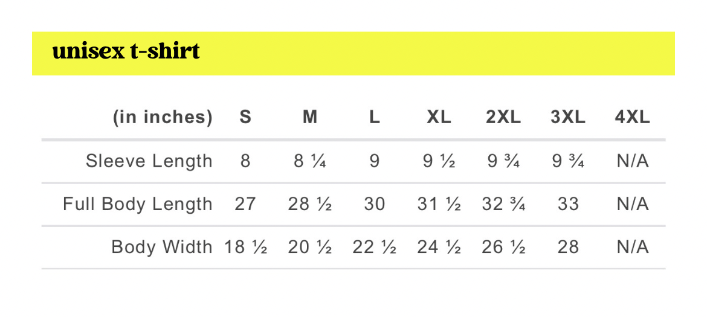The height and width of the screenshot is (317, 707).
Task: Select the full body length for size S
Action: 245,204
